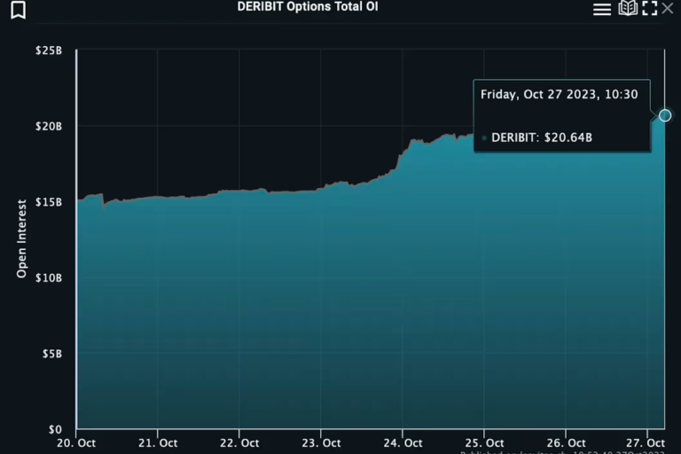This screenshot has height=454, width=681.
Task: Open the chart hamburger menu
Action: 602,10
